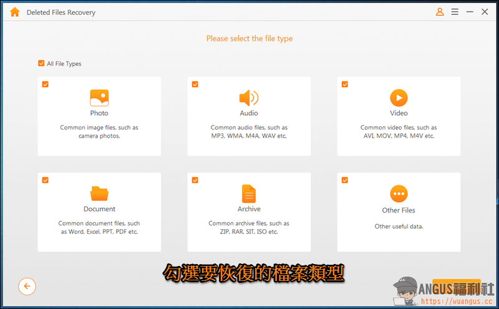Click the "Other useful data." text
This screenshot has width=499, height=309.
(399, 226)
